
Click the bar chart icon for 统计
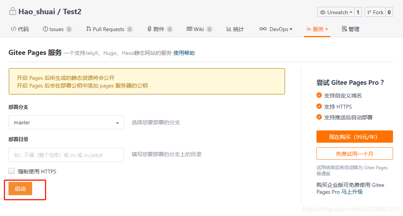229,29
